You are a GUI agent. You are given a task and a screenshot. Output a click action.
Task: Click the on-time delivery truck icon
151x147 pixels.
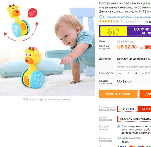119,138
